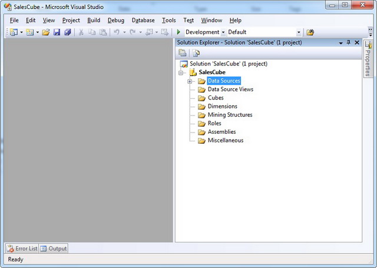Click the Undo arrow icon
Image resolution: width=377 pixels, height=268 pixels.
[117, 32]
